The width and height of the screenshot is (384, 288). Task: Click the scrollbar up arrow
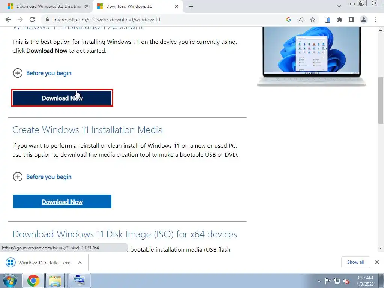(x=381, y=30)
